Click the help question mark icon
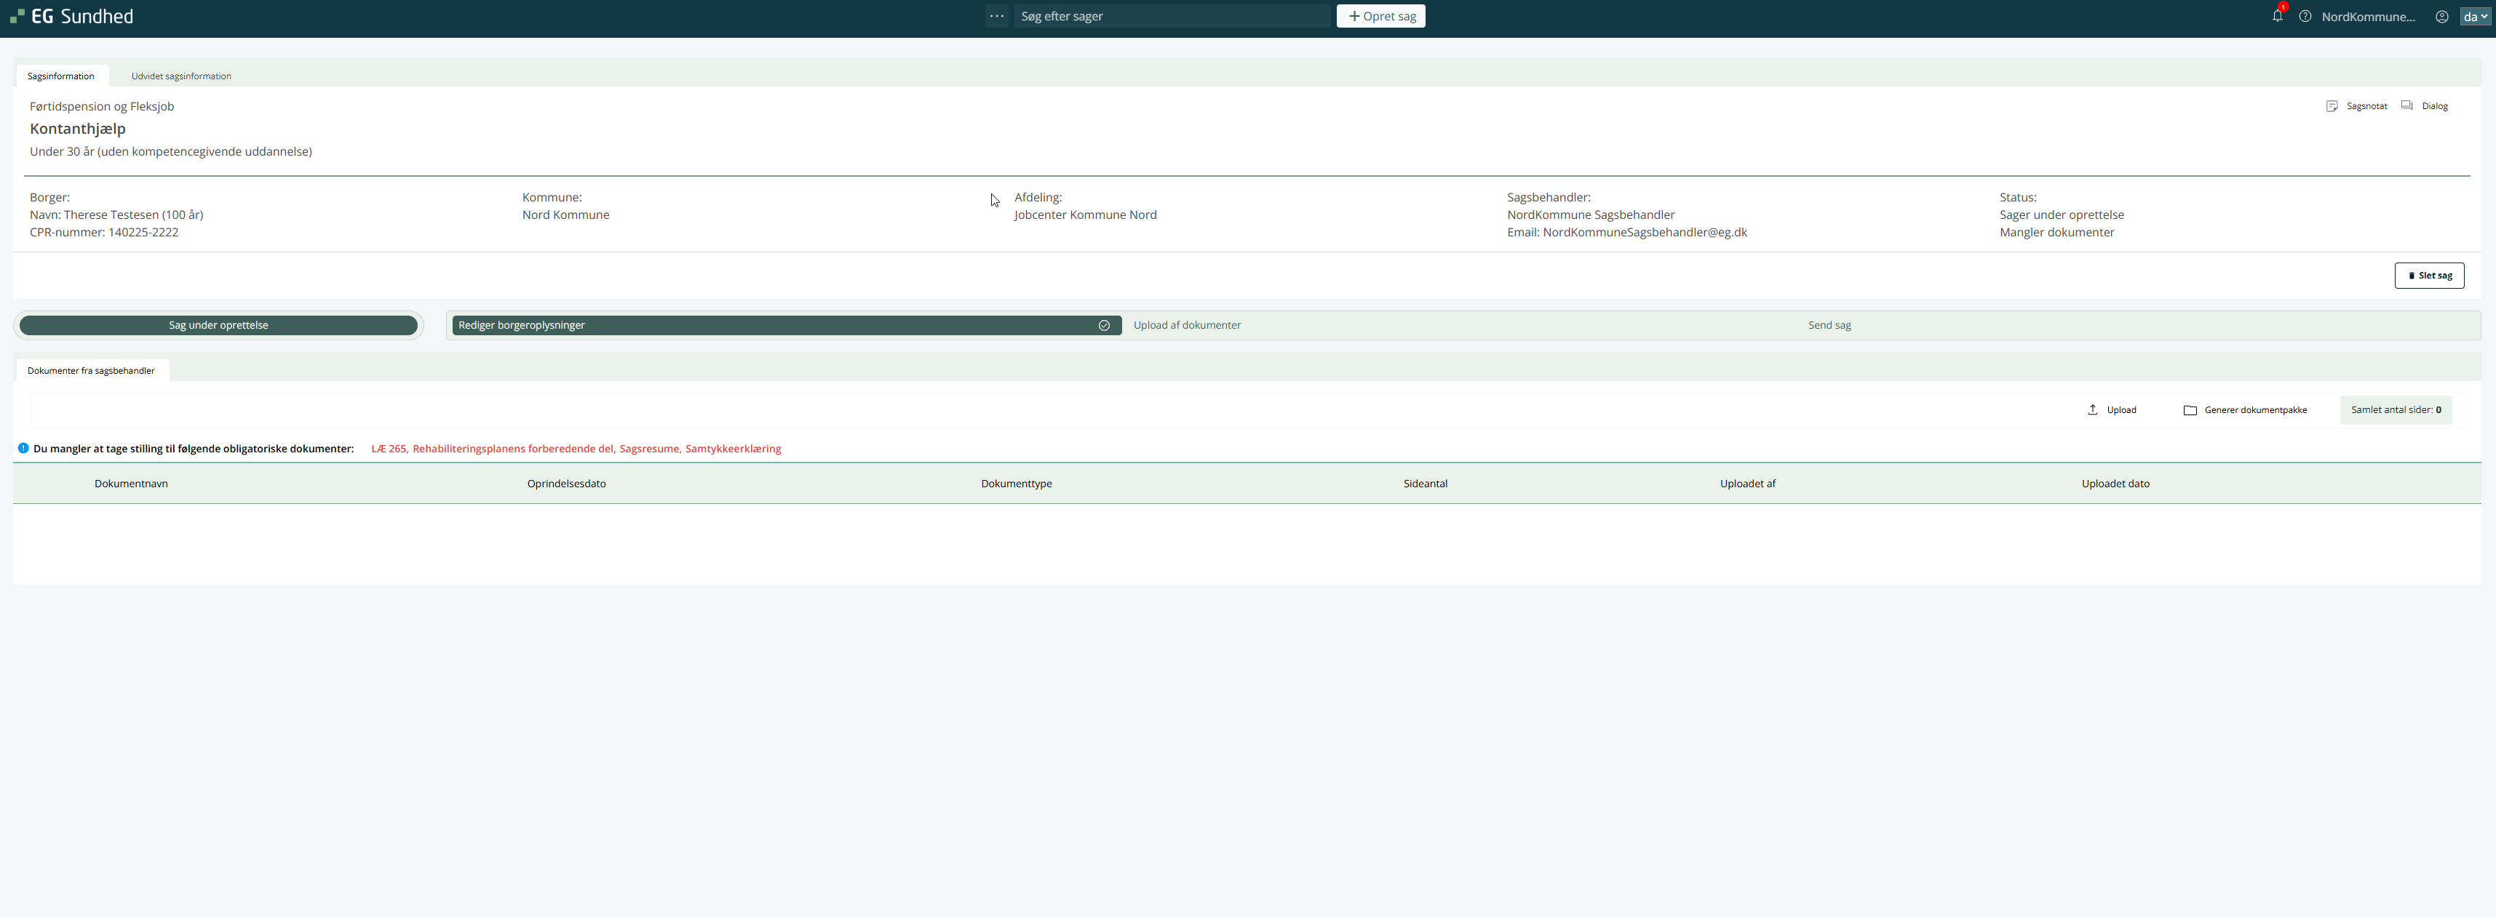The width and height of the screenshot is (2496, 917). 2305,17
